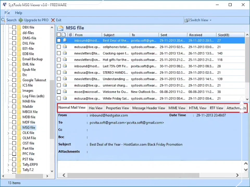
Task: Click the paperclip attachment column header icon
Action: [70, 35]
